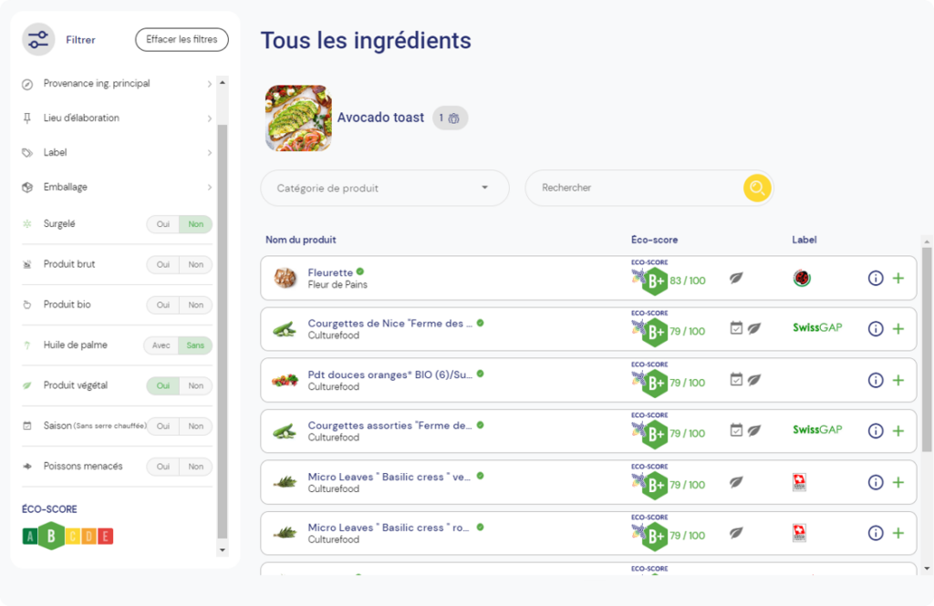Switch Huile de palme to Avec
934x606 pixels.
(161, 345)
